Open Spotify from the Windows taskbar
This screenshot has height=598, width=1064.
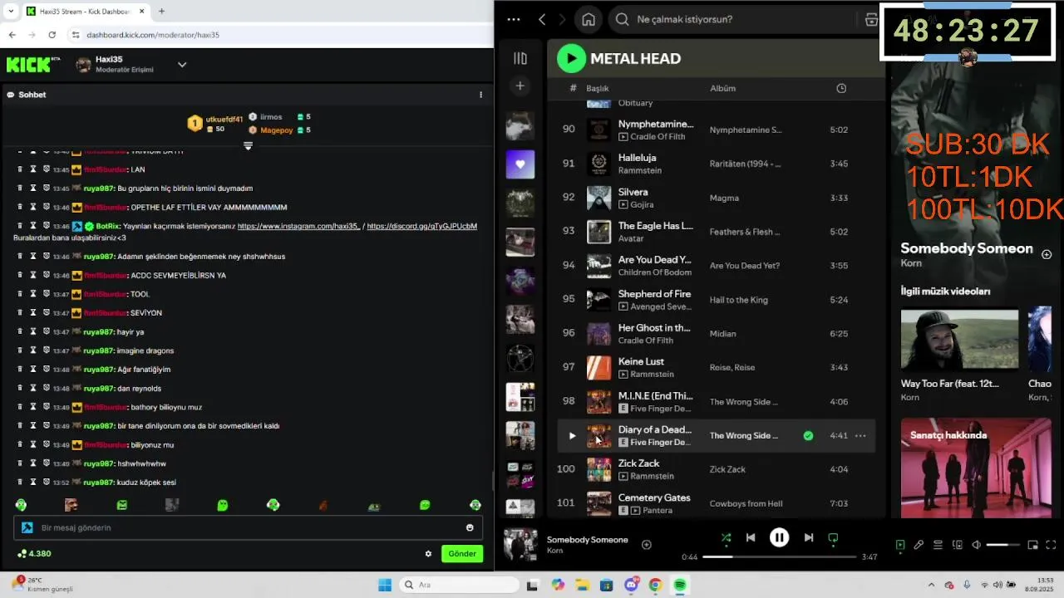(x=679, y=585)
